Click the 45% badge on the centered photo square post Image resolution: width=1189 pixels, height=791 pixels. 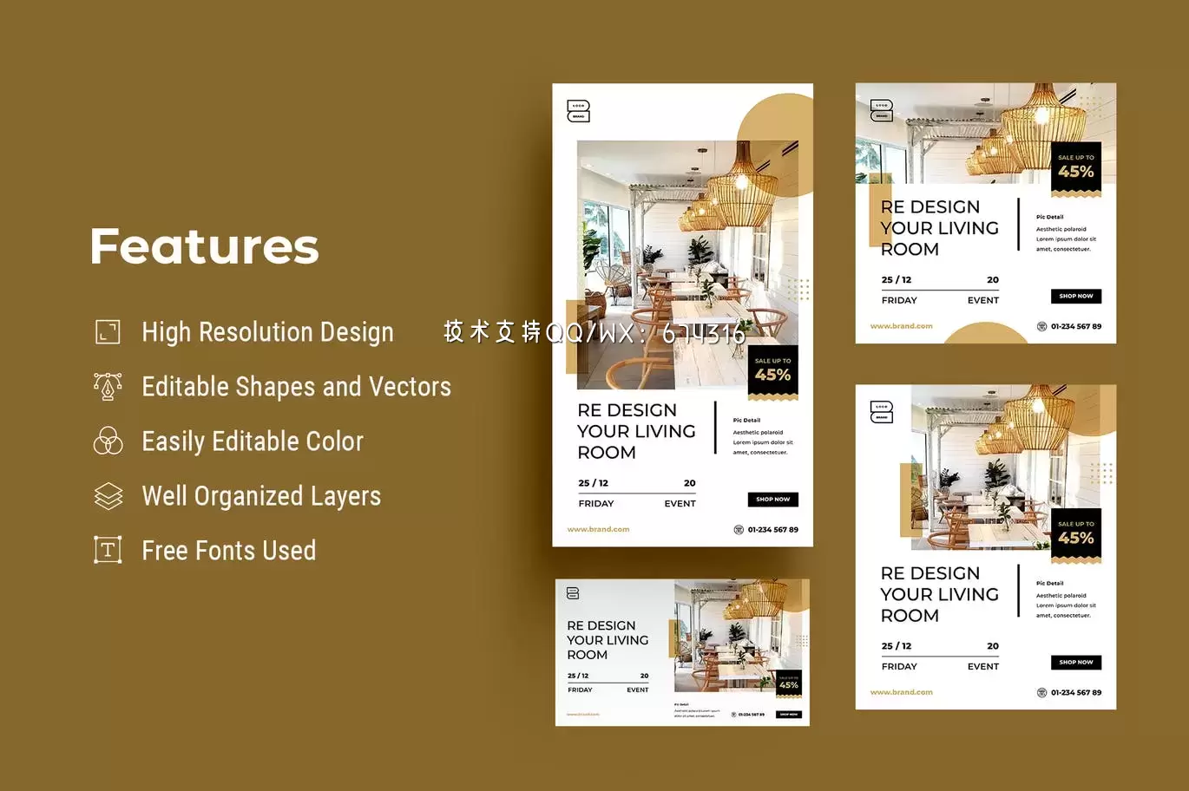(x=1076, y=536)
